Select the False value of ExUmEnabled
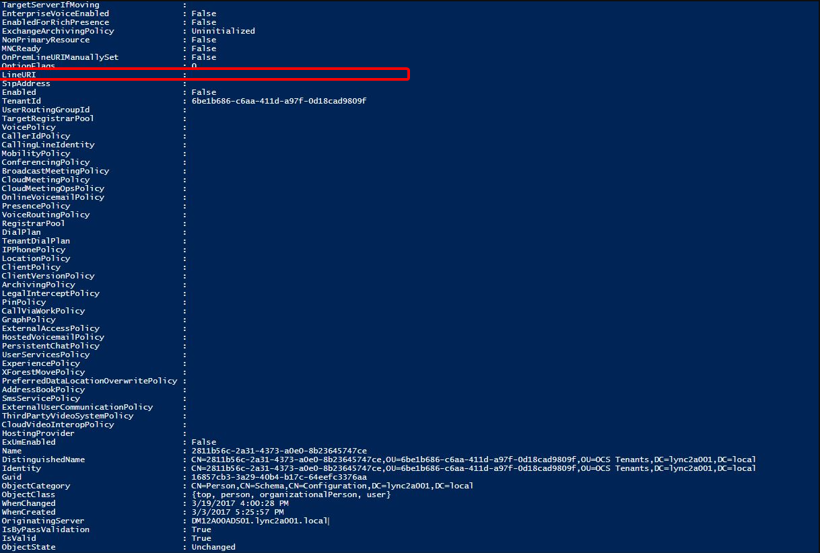This screenshot has width=820, height=553. click(203, 442)
